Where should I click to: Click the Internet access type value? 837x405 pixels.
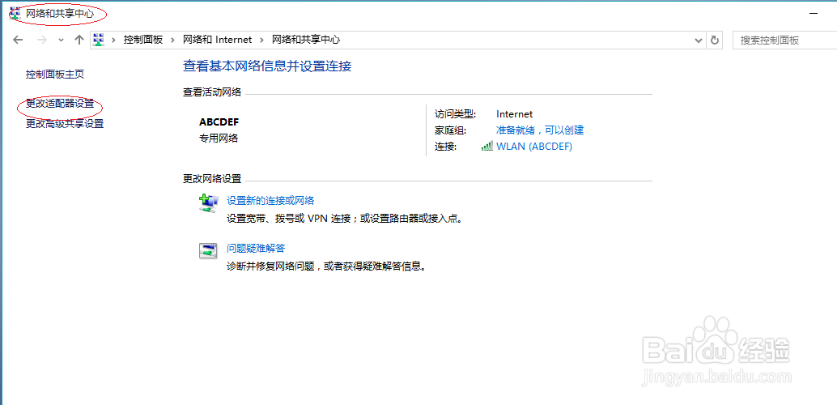click(515, 114)
